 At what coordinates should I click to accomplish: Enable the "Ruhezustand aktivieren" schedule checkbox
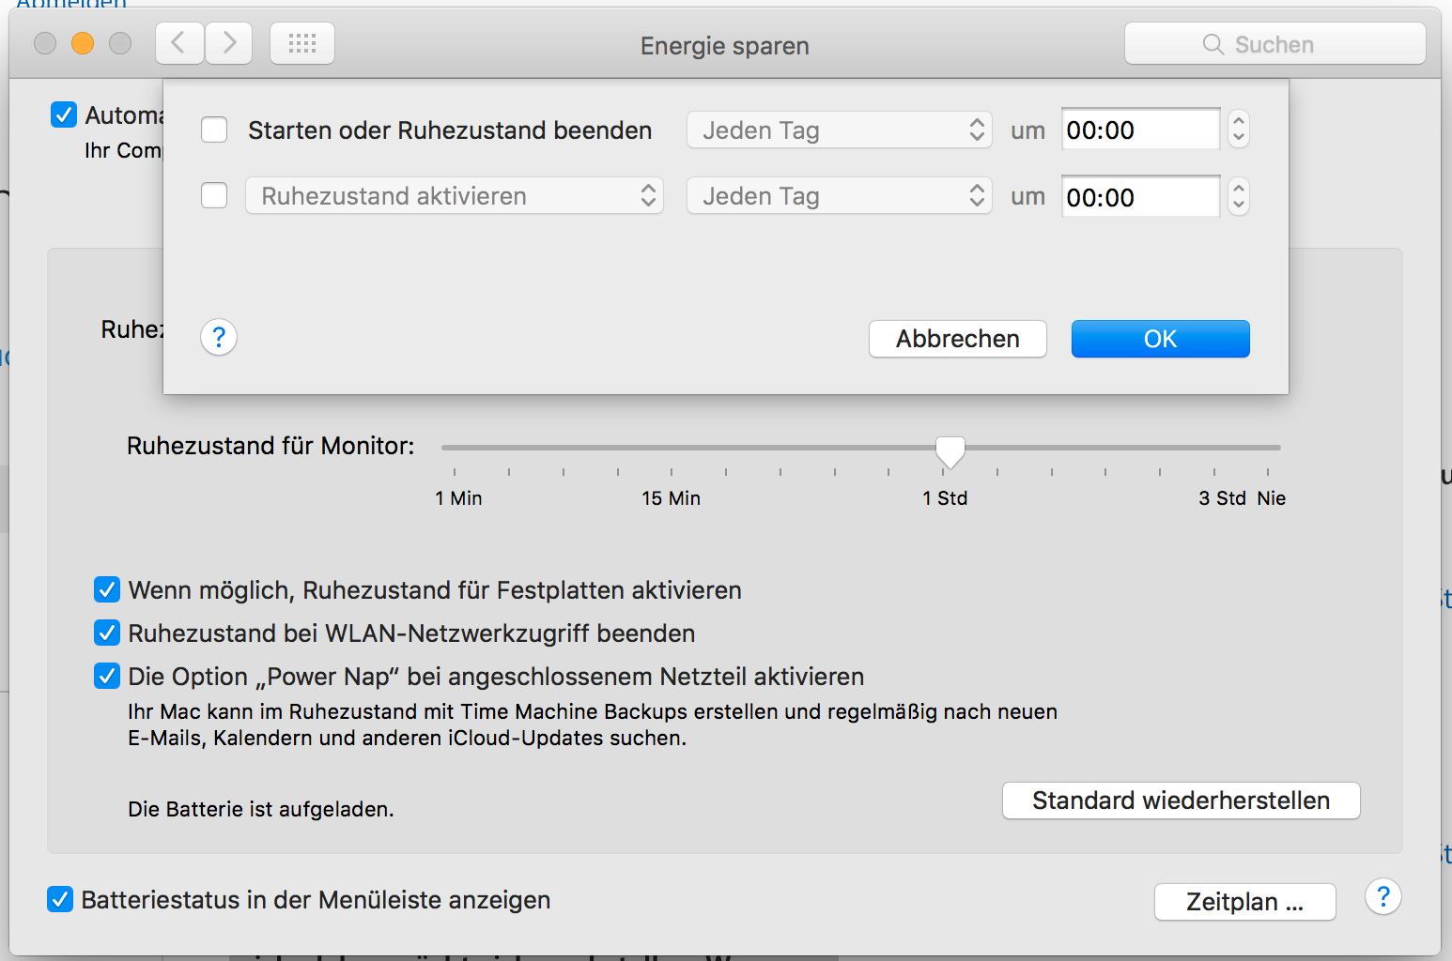(214, 195)
